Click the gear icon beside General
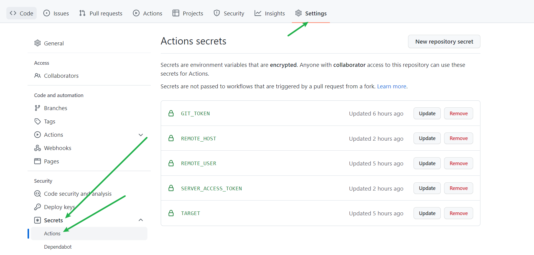This screenshot has height=255, width=534. [x=38, y=43]
